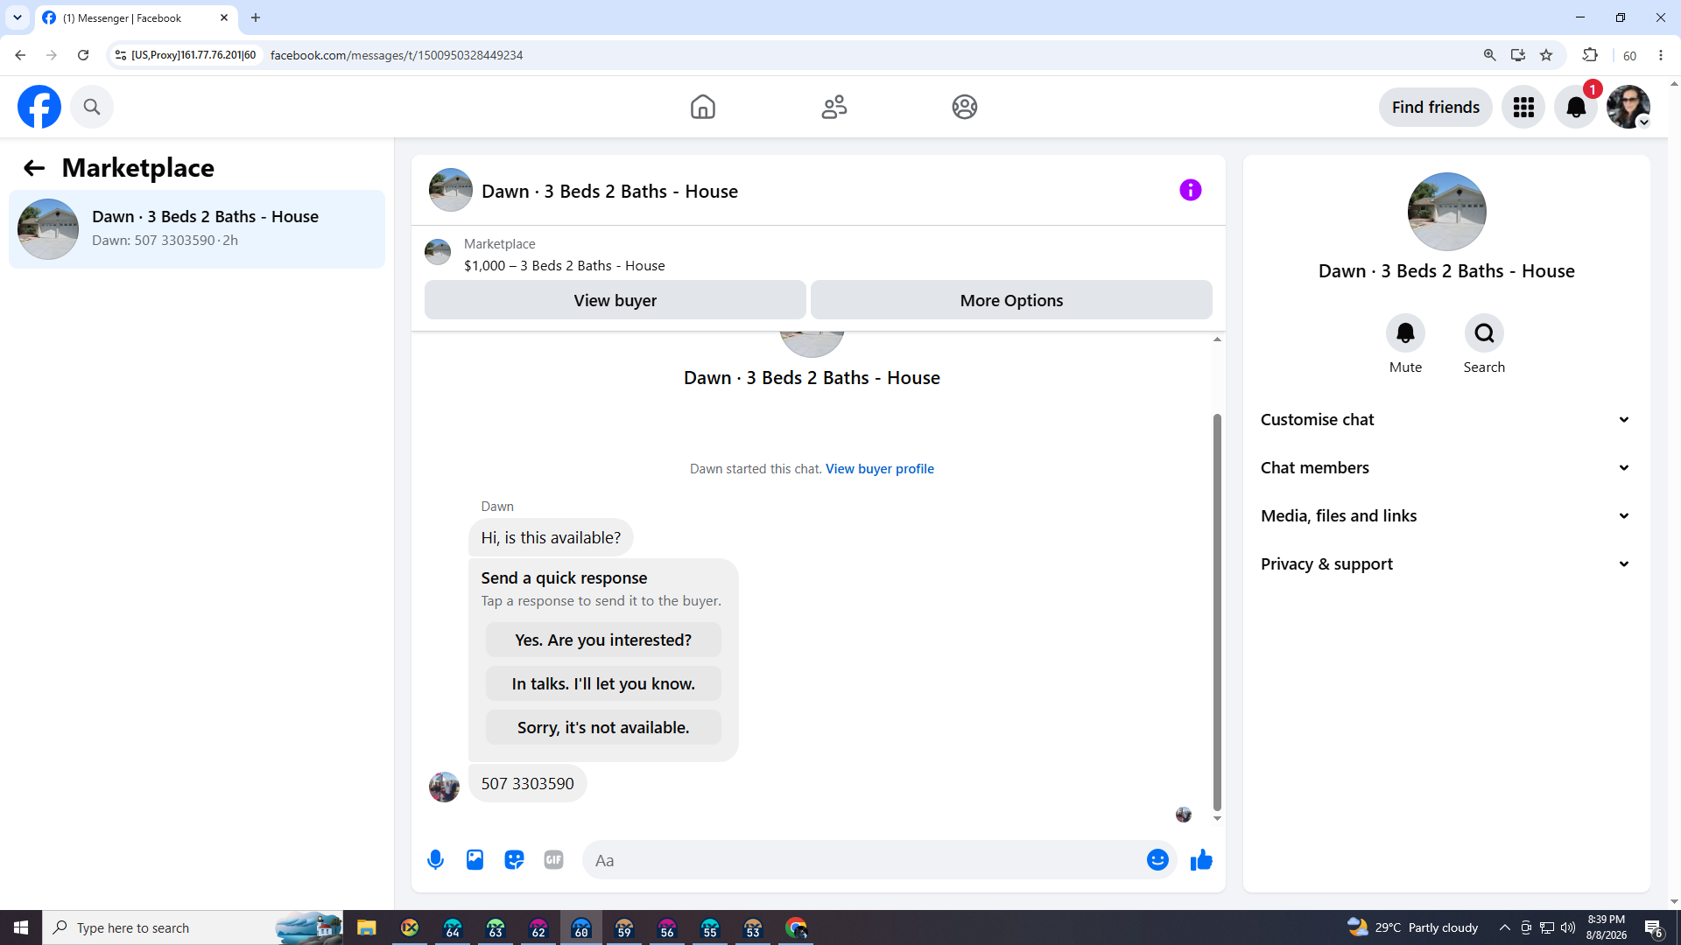Open the Friends icon in top navigation

click(833, 107)
